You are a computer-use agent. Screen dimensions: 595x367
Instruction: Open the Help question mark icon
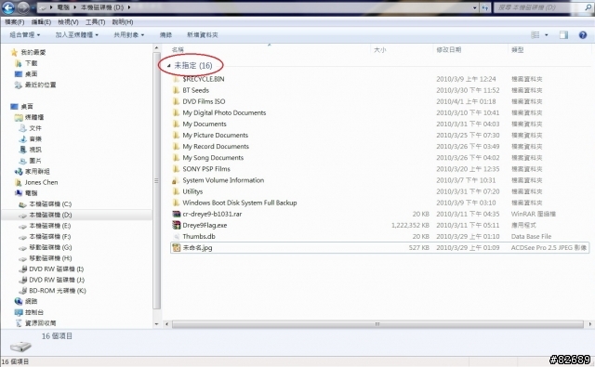583,35
